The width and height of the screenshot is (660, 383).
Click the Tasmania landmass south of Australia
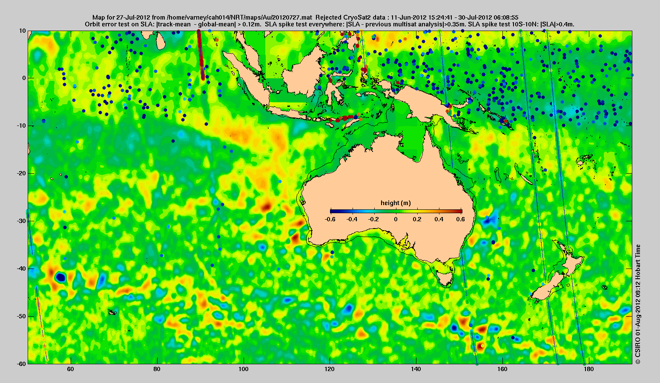coord(445,279)
